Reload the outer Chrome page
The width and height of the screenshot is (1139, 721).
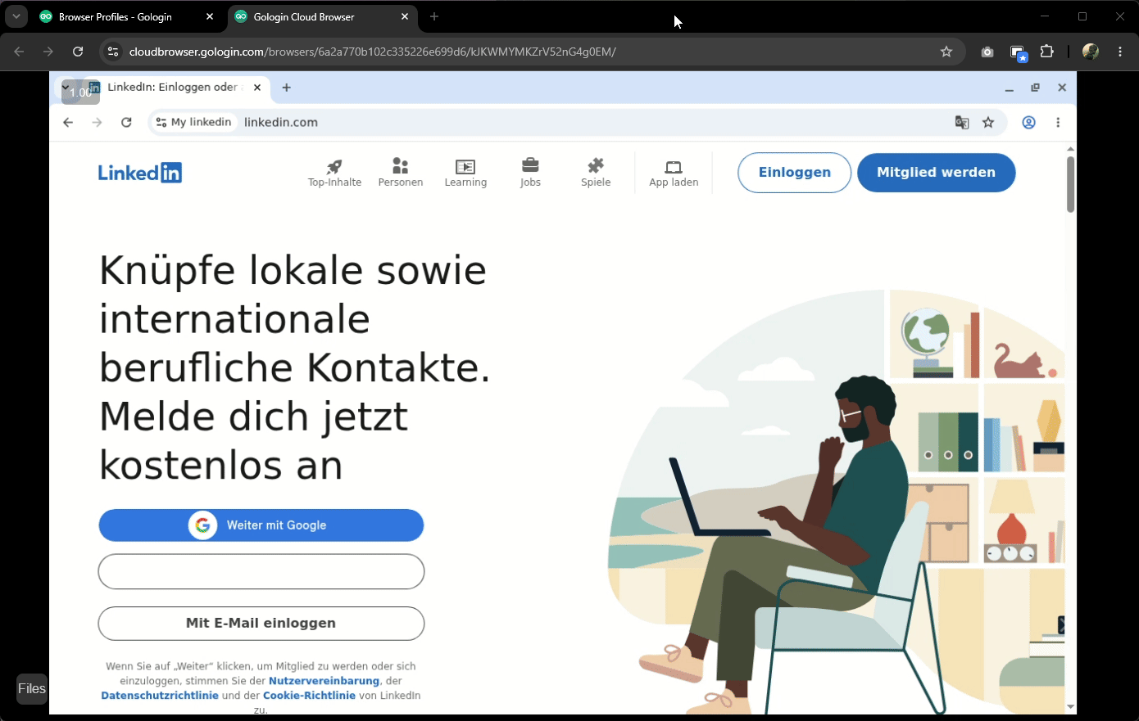pyautogui.click(x=78, y=52)
